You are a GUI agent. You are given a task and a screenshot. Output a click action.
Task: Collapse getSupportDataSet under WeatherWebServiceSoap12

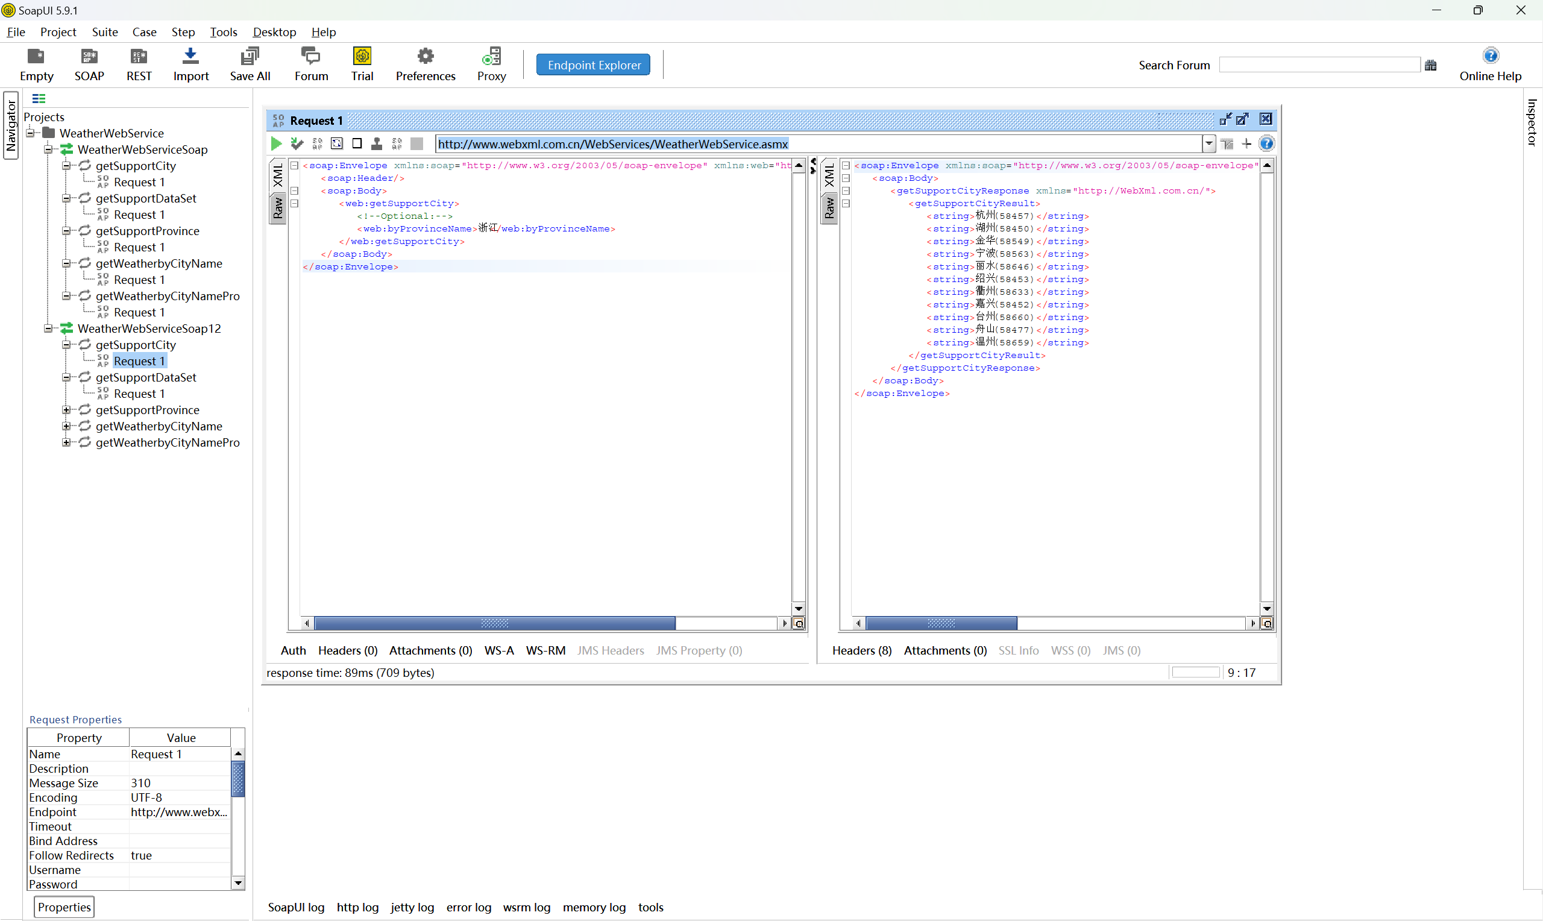click(x=66, y=377)
